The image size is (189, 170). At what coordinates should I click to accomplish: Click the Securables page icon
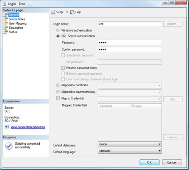coord(5,28)
